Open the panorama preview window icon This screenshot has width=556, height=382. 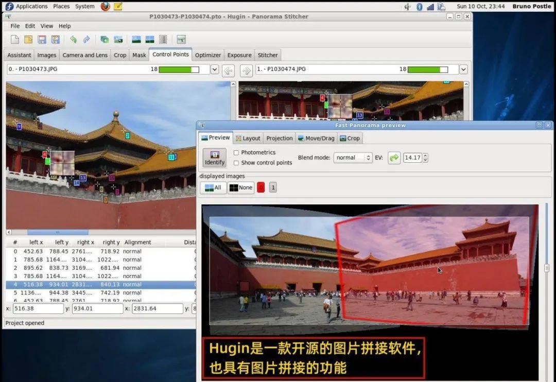pos(136,39)
